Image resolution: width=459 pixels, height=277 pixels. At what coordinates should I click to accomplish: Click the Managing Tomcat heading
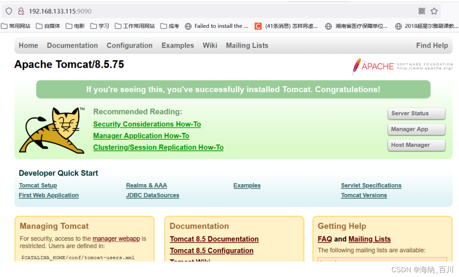pyautogui.click(x=54, y=226)
